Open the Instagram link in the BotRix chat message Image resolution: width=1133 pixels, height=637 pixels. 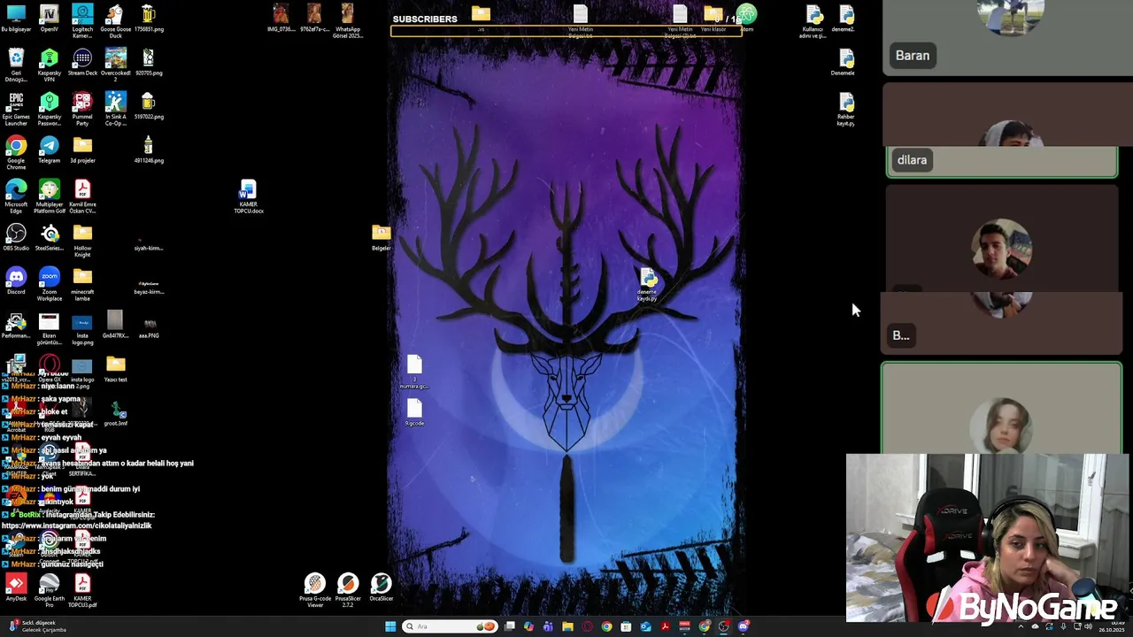coord(76,526)
